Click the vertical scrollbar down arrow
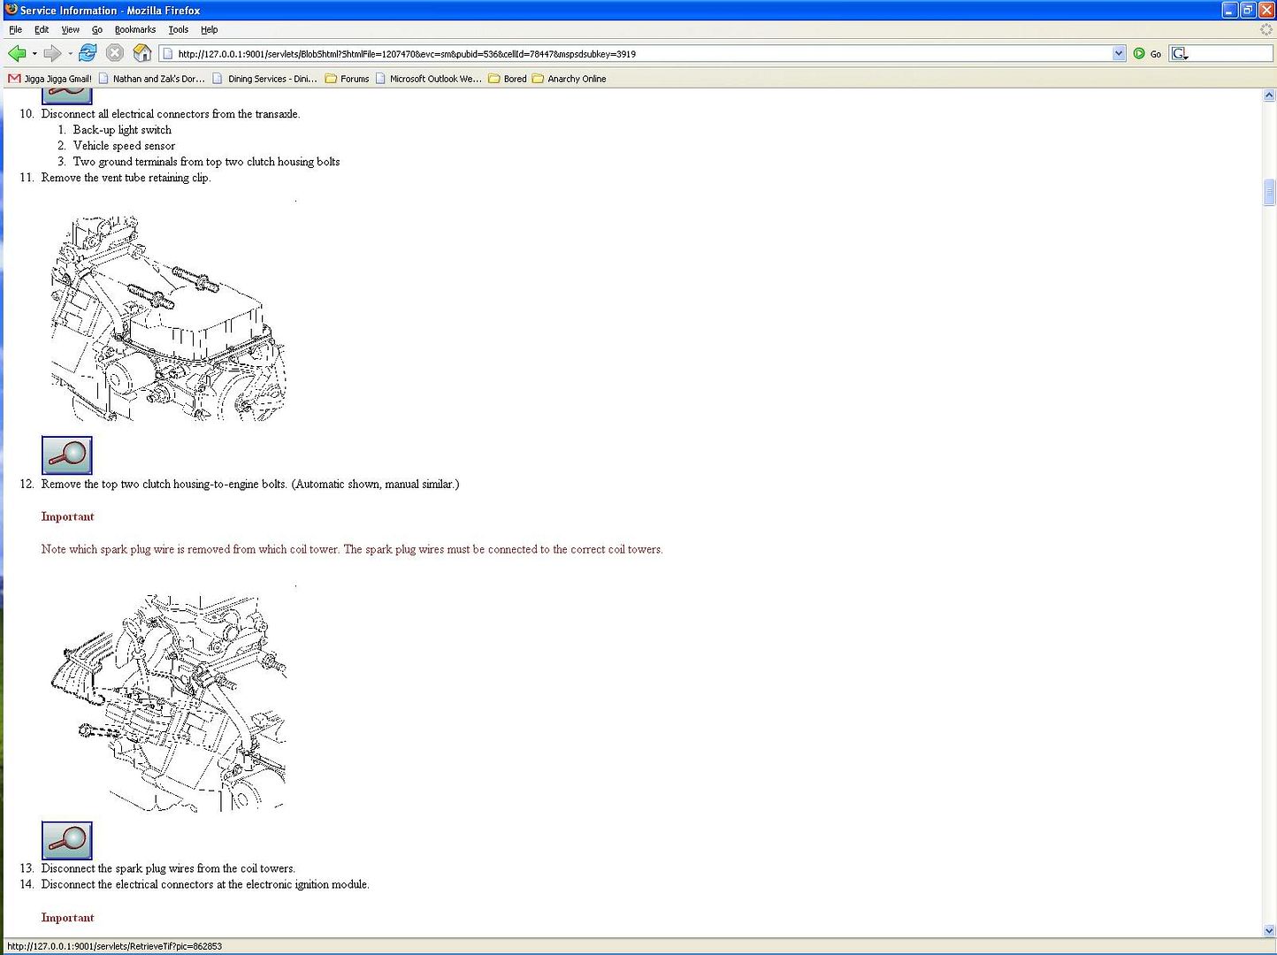The width and height of the screenshot is (1277, 955). [x=1269, y=930]
